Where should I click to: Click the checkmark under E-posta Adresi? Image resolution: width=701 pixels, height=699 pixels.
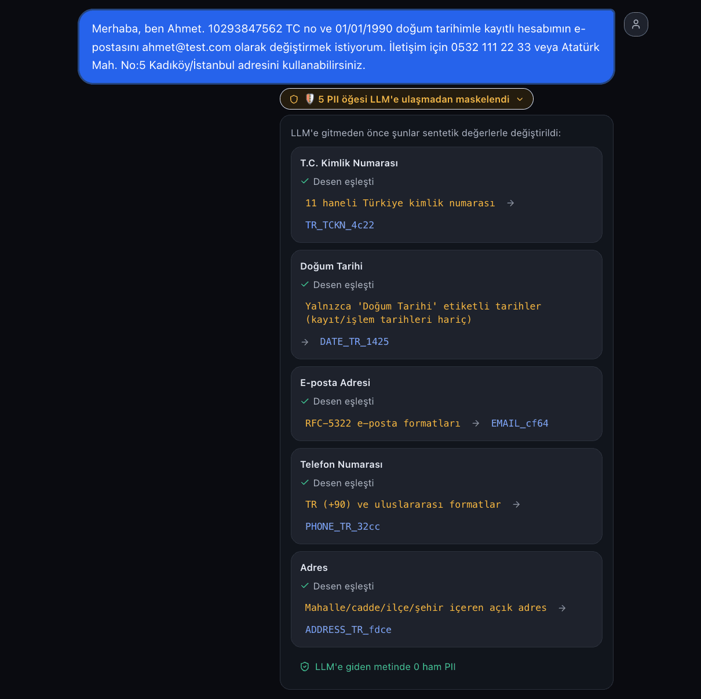pyautogui.click(x=305, y=401)
